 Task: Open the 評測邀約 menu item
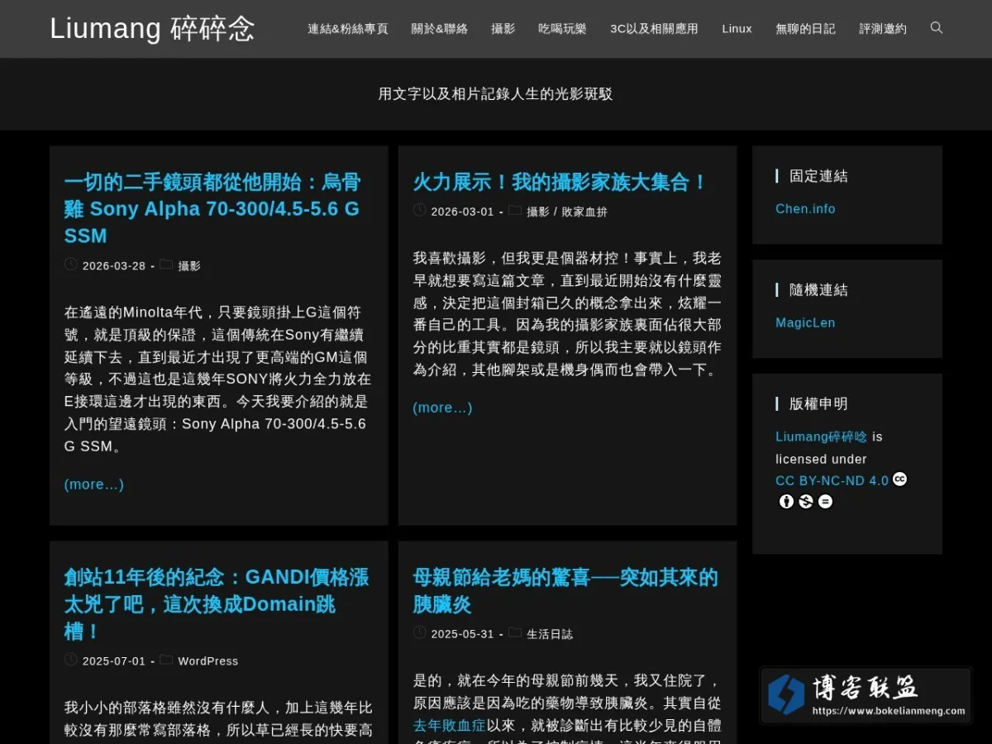883,29
